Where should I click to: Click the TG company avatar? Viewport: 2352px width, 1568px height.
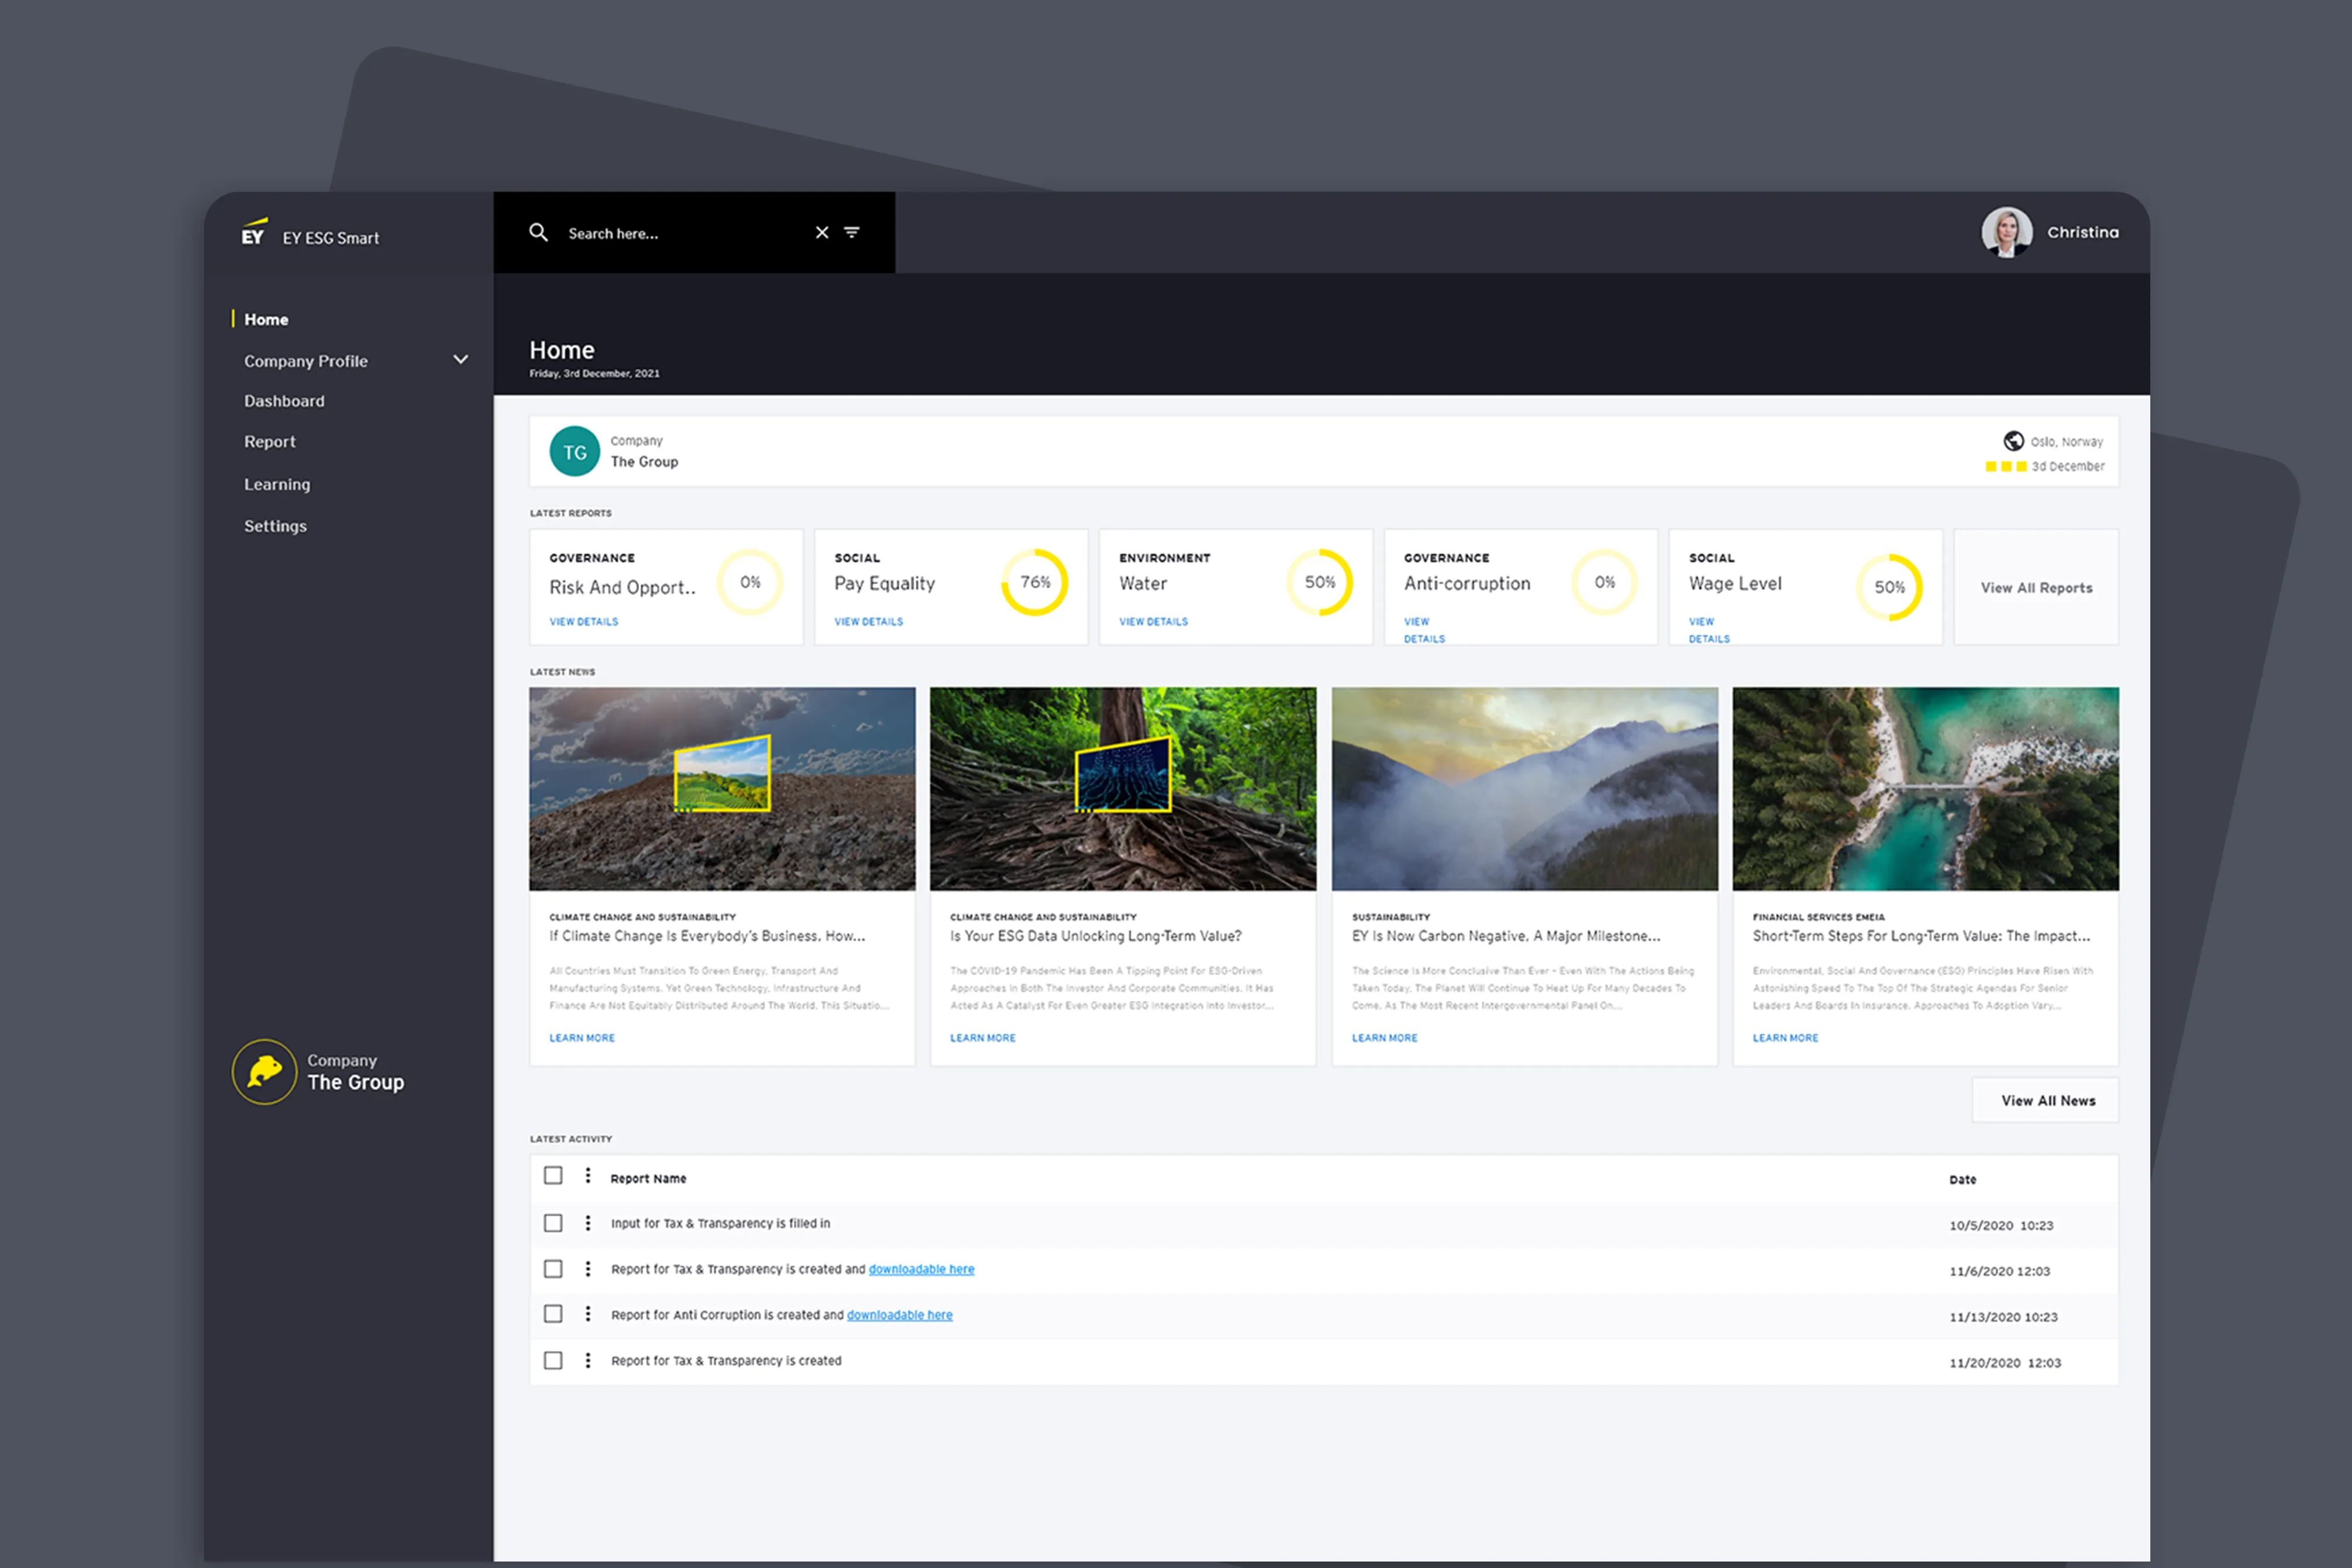[574, 452]
